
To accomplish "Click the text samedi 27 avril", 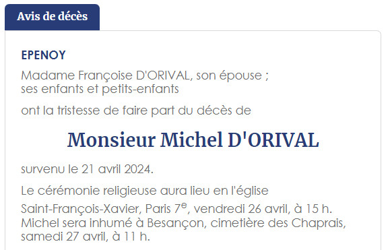I will coord(63,237).
